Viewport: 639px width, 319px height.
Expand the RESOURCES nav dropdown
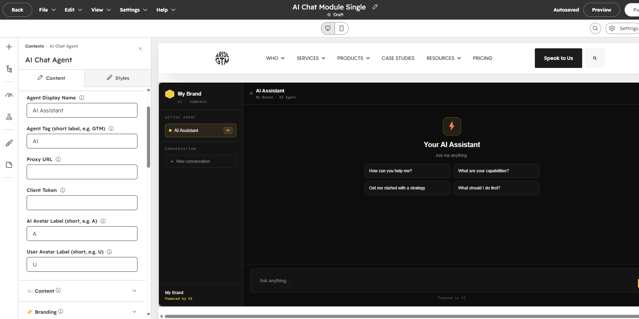(x=444, y=58)
